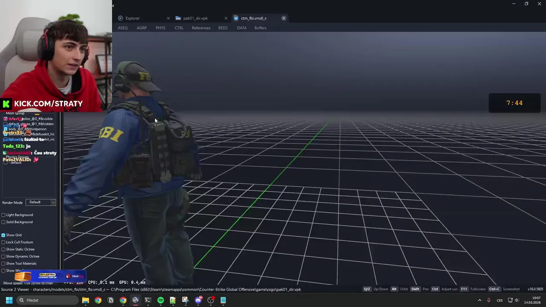
Task: Click the Alt Orbit shortcut hint
Action: coord(399,289)
